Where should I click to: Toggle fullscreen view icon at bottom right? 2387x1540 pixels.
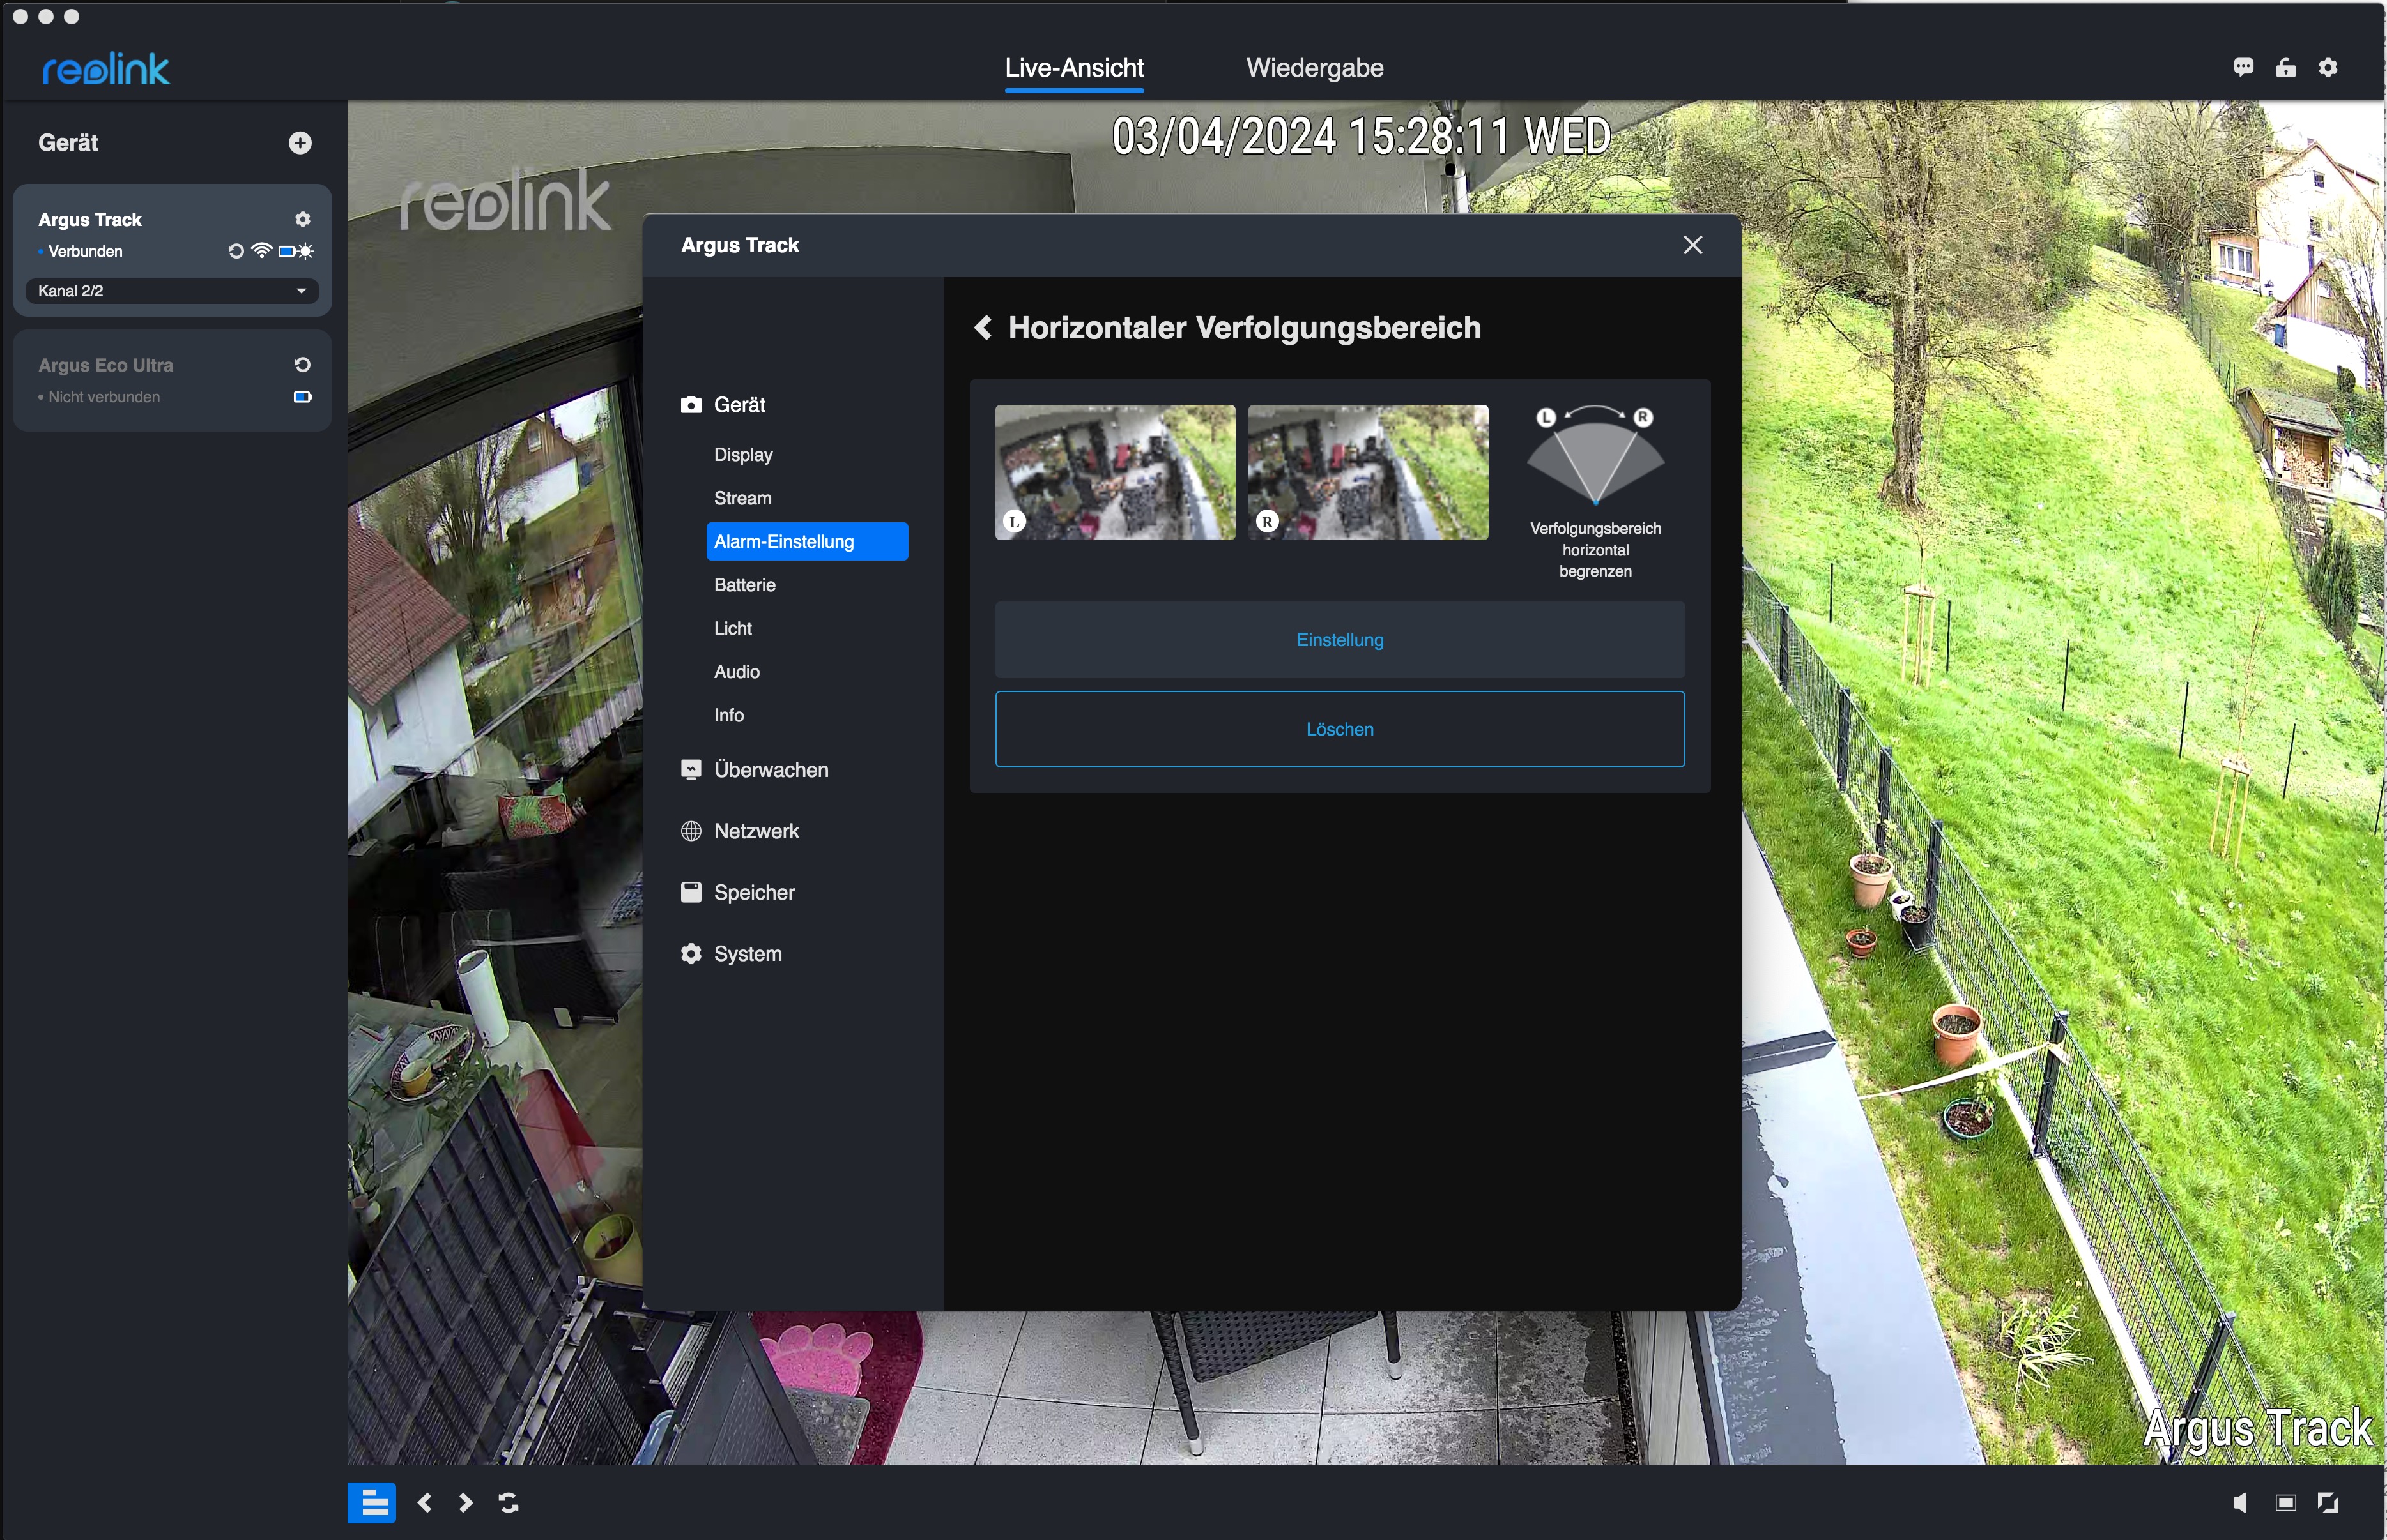(2328, 1502)
